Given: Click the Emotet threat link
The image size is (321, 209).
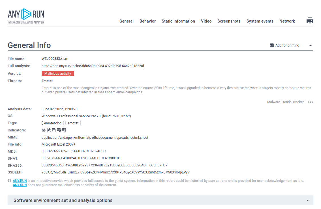Looking at the screenshot, I should click(47, 81).
